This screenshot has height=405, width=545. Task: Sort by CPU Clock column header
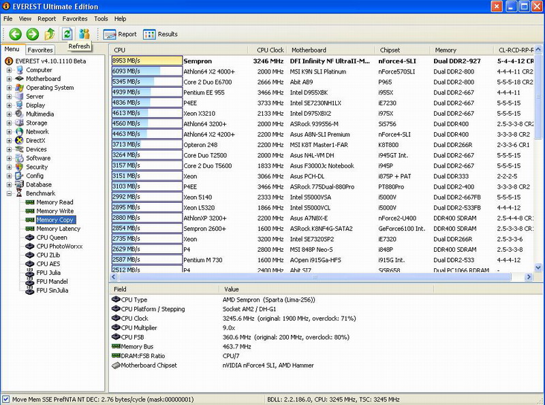tap(270, 50)
